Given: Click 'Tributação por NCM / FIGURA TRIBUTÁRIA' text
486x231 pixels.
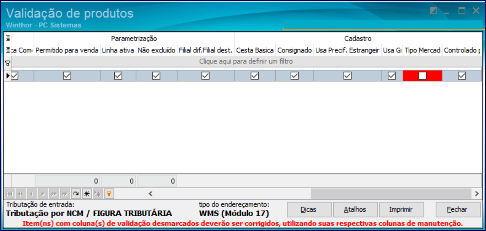Looking at the screenshot, I should [x=89, y=214].
